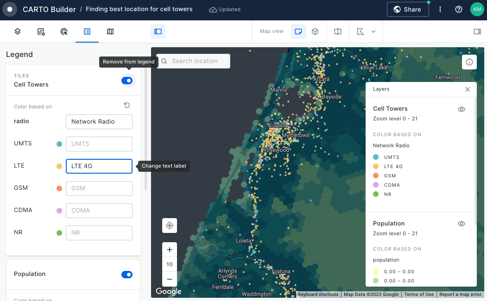Open the map info button

[x=469, y=62]
